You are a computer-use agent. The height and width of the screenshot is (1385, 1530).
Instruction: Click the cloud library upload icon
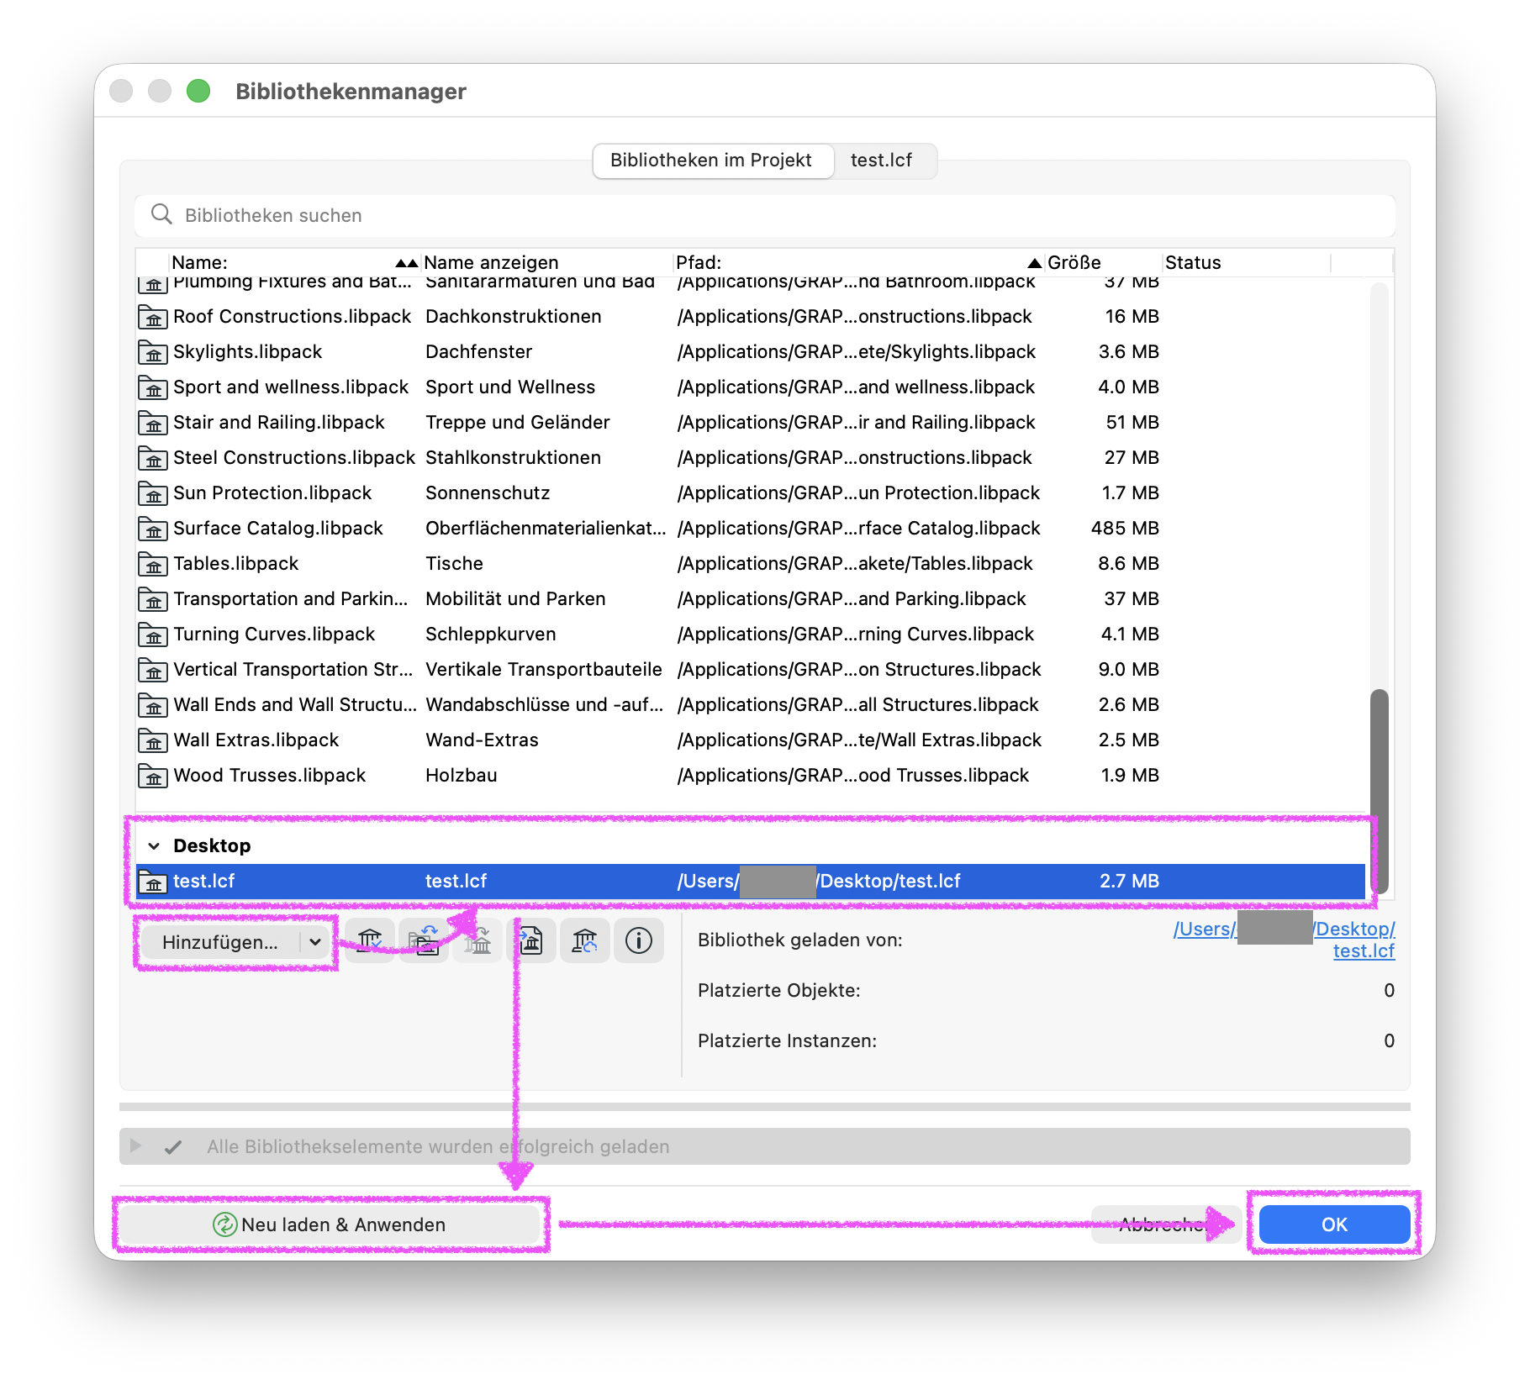585,940
